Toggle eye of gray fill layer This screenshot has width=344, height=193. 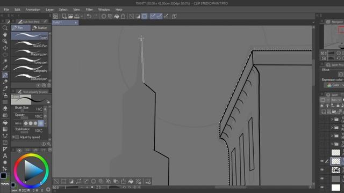(322, 179)
